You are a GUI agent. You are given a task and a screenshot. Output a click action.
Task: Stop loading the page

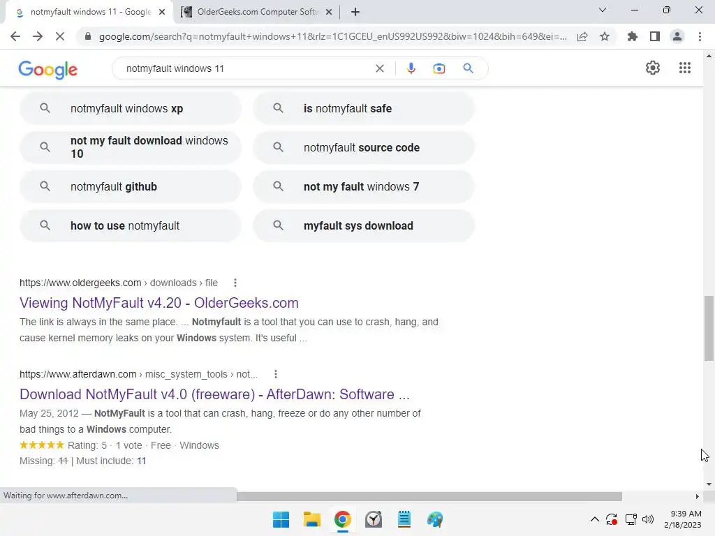(60, 36)
